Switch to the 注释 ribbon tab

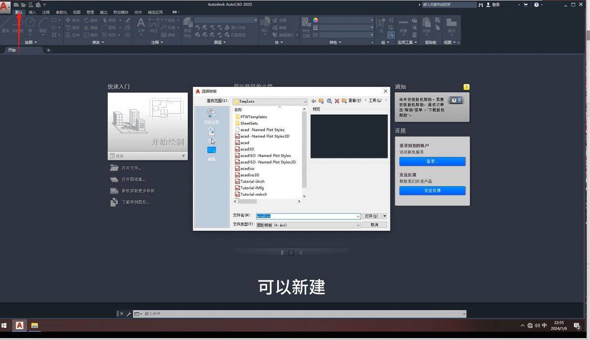(x=46, y=12)
